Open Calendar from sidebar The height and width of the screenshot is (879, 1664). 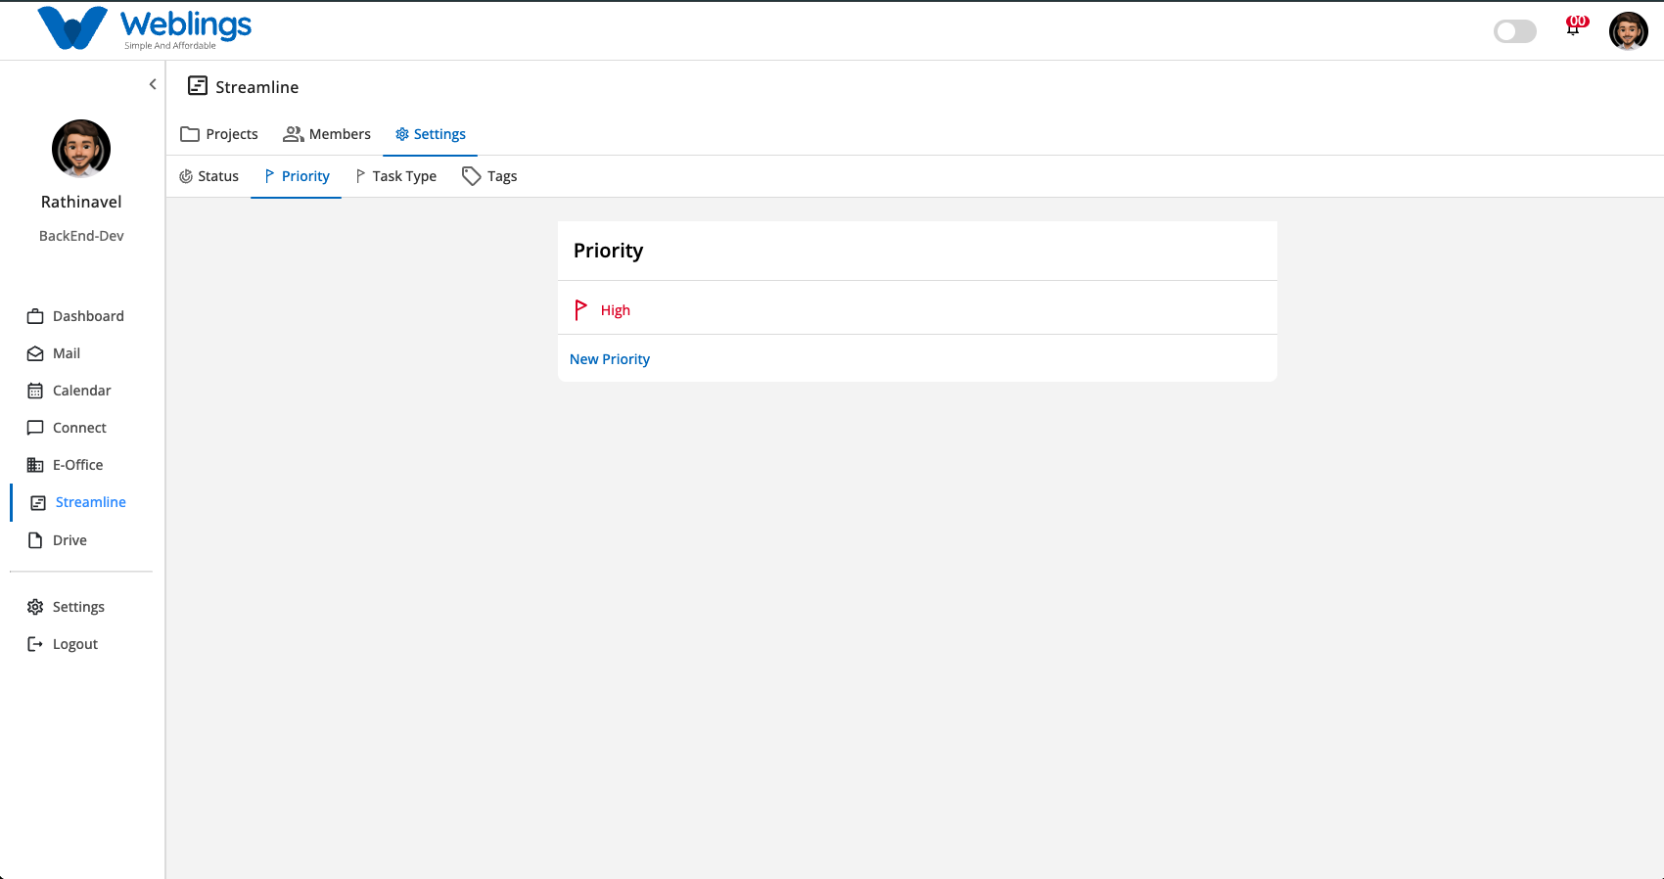pos(82,391)
